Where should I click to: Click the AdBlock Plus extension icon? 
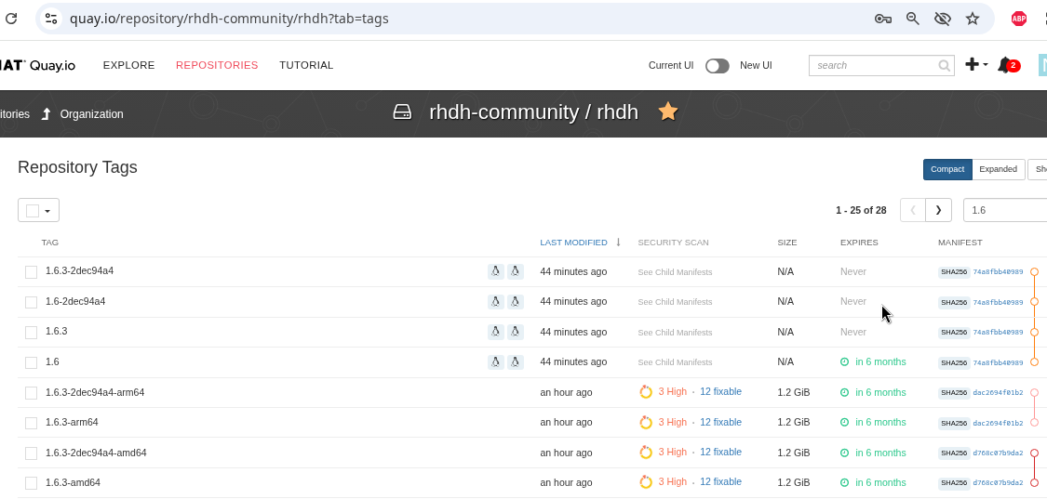pos(1019,19)
